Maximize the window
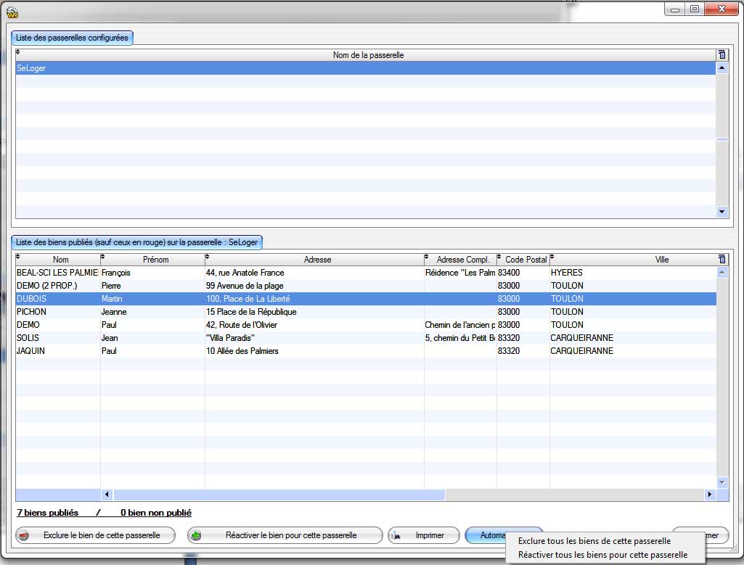This screenshot has width=744, height=565. pyautogui.click(x=695, y=9)
